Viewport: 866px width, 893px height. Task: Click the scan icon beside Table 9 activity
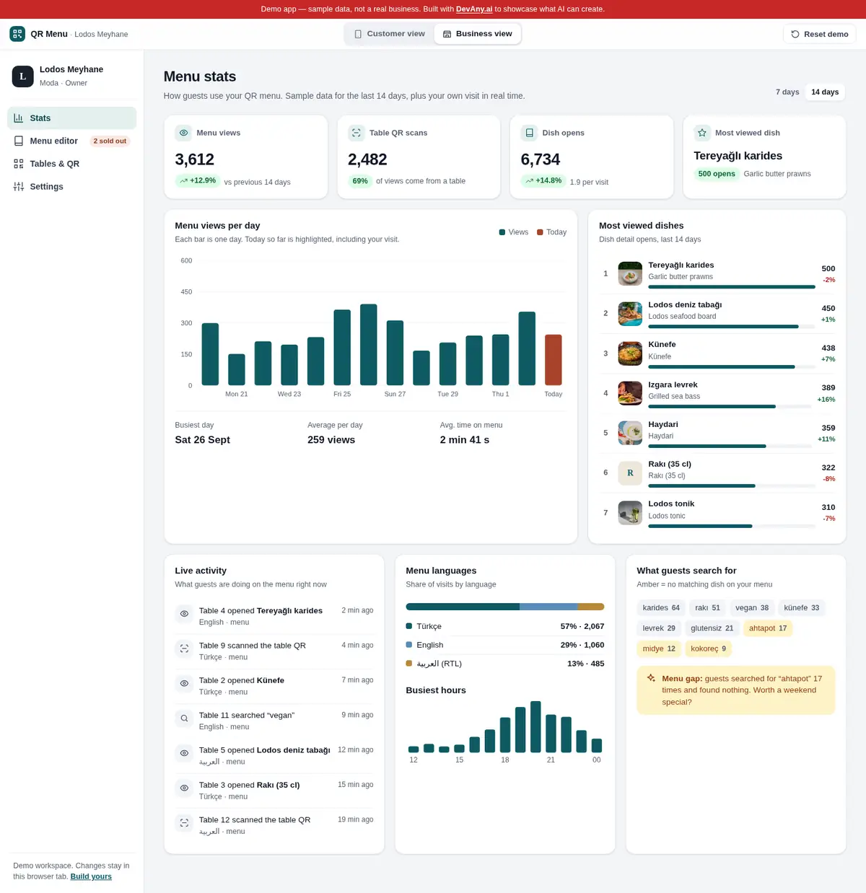(x=184, y=648)
